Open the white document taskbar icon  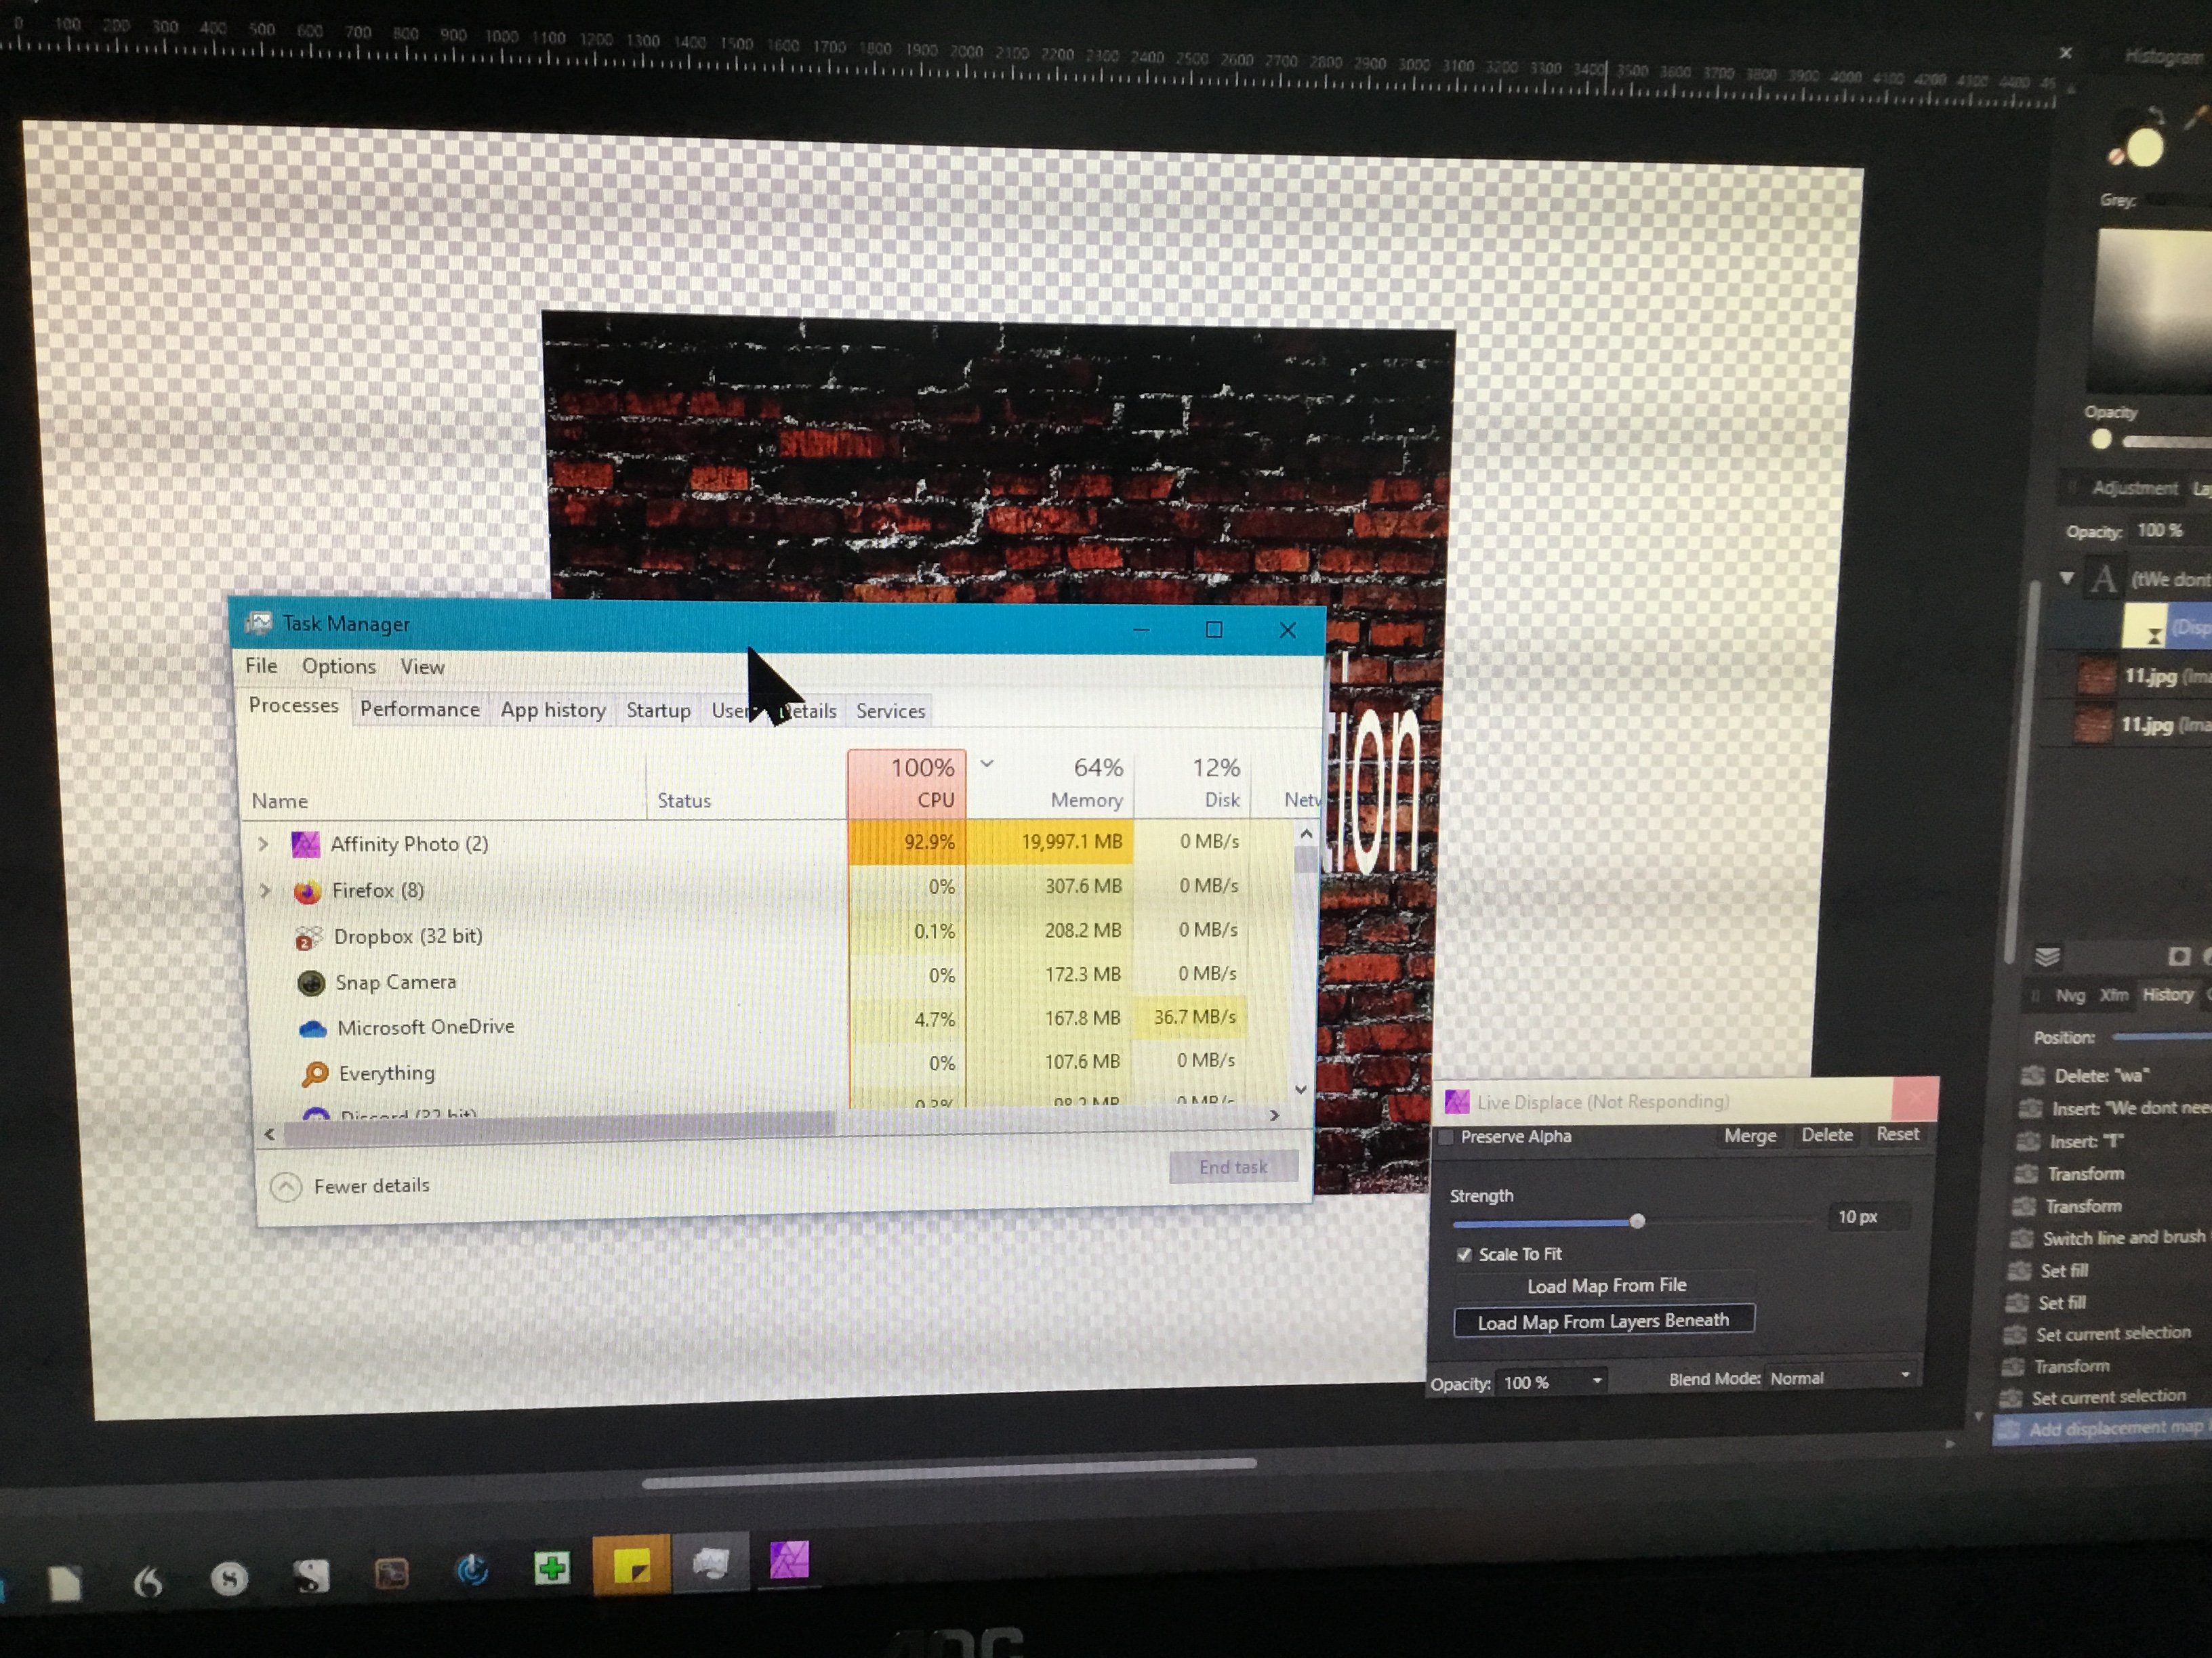click(66, 1583)
